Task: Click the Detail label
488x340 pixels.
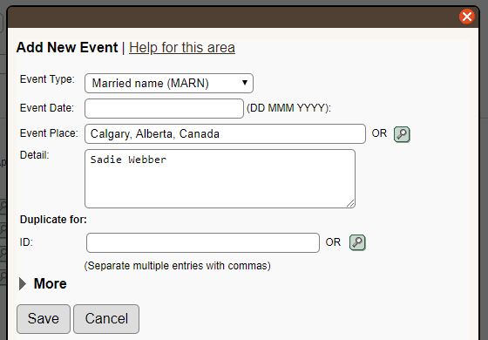Action: (x=35, y=155)
